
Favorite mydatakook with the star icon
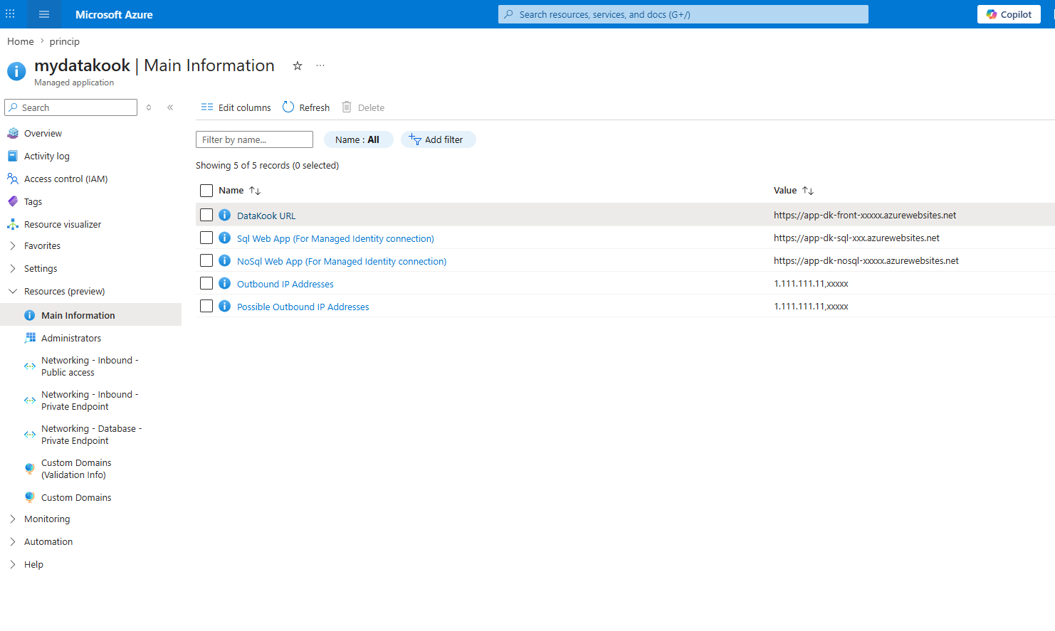(298, 65)
